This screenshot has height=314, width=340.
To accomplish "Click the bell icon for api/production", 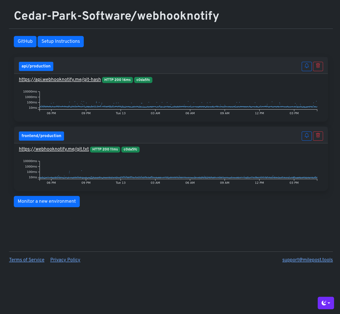I will (x=307, y=66).
